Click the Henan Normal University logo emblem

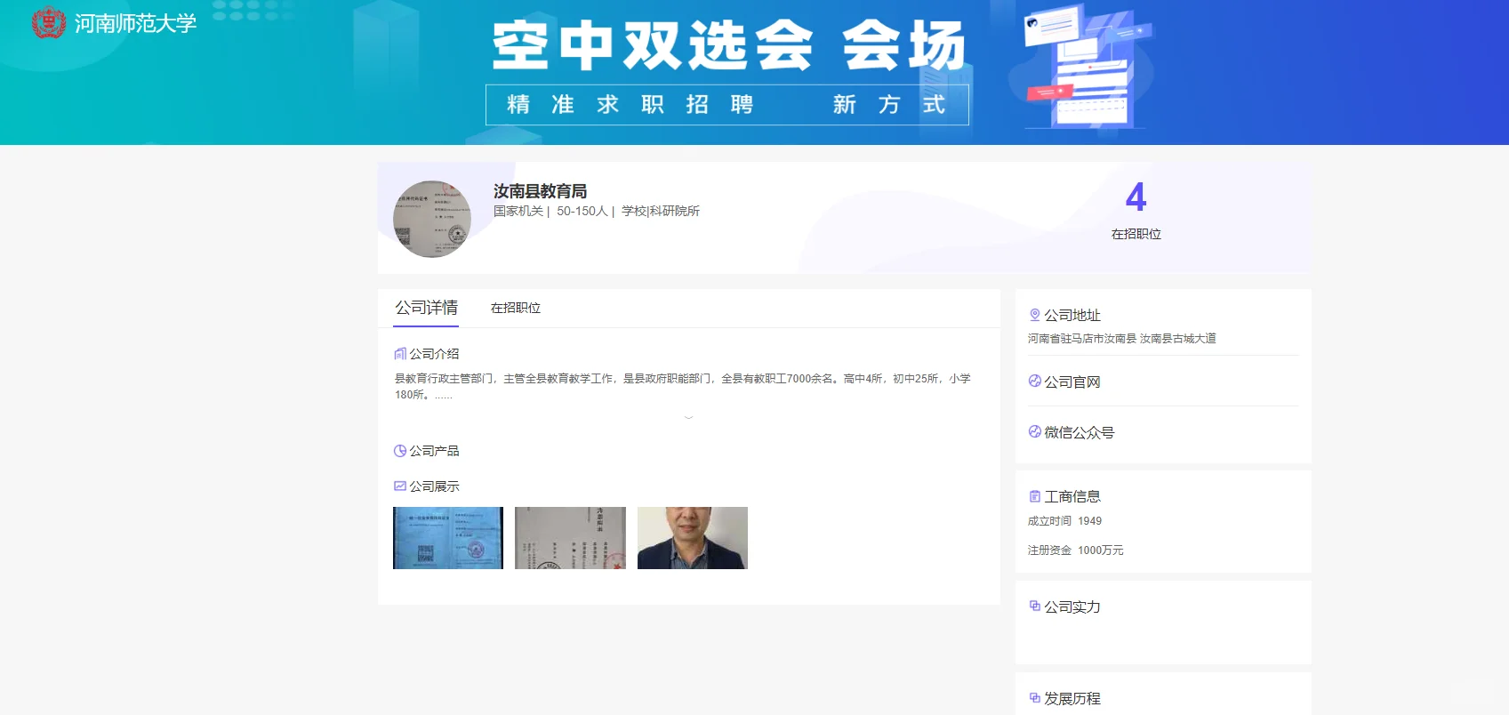coord(49,22)
